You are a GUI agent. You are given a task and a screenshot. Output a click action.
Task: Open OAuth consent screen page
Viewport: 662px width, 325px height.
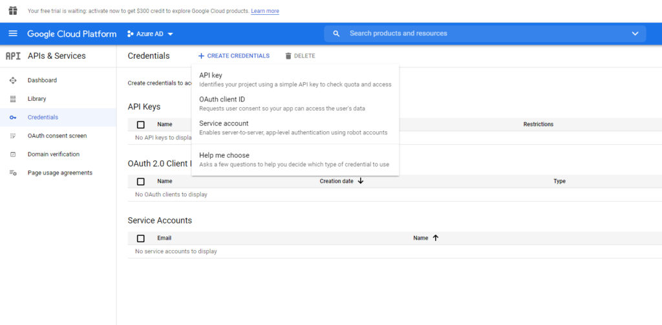pos(58,136)
